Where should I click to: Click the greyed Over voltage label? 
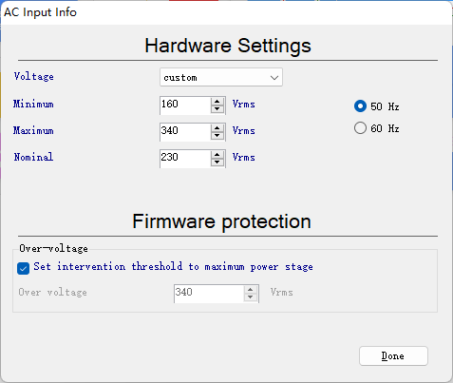pos(52,292)
